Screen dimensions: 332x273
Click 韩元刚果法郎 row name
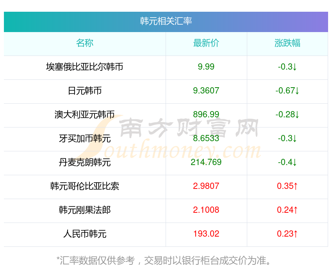[x=85, y=210]
